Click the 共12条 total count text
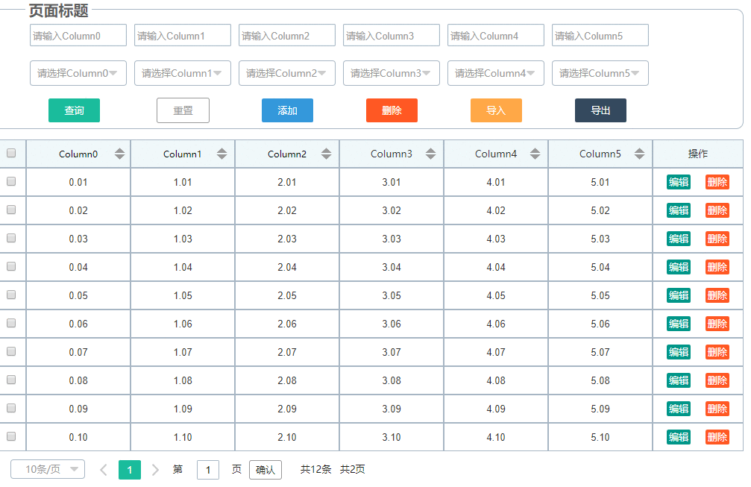The width and height of the screenshot is (751, 487). point(315,469)
